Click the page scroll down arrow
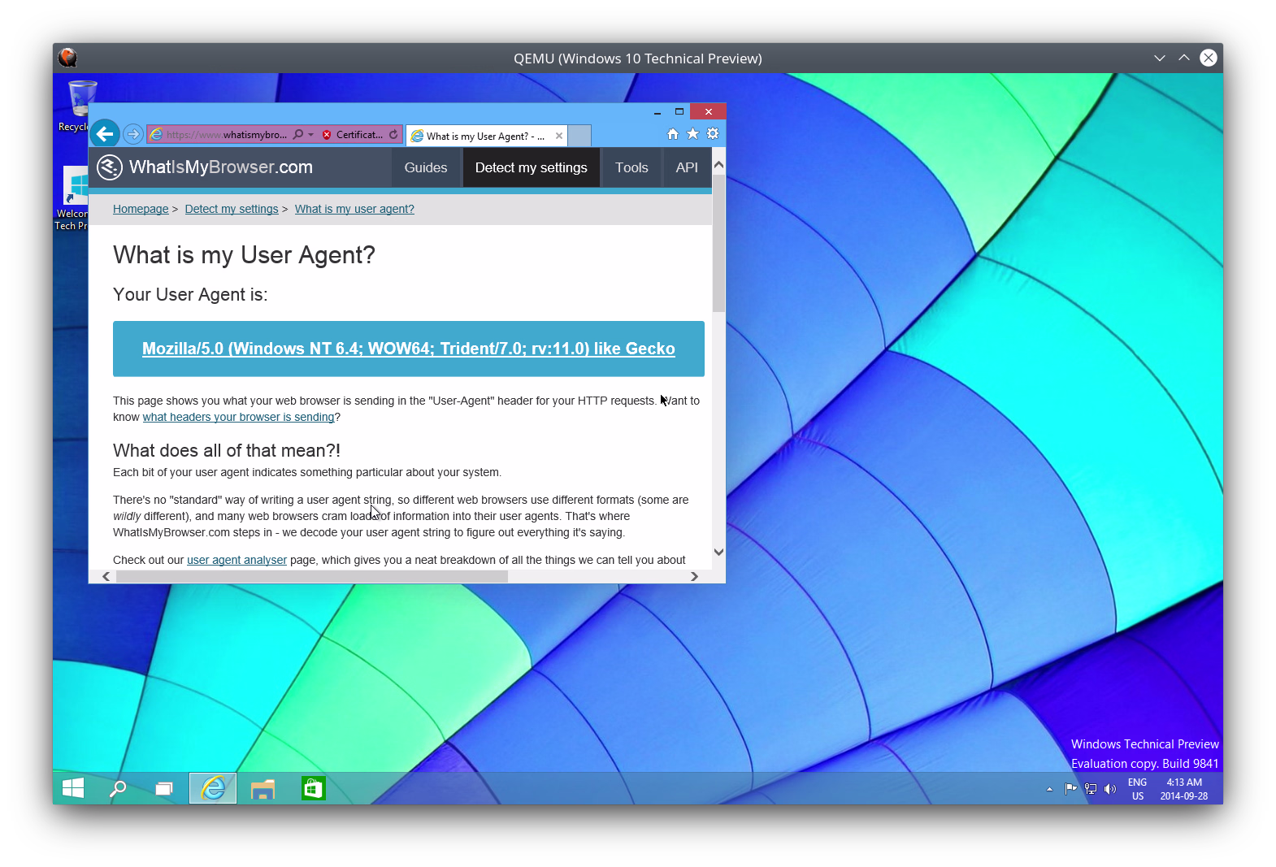 tap(718, 552)
